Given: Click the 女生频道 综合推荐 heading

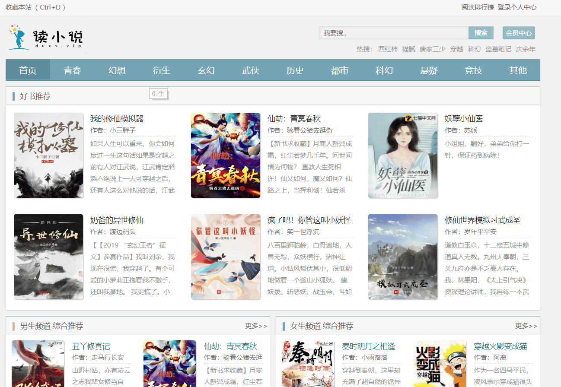Looking at the screenshot, I should [322, 326].
